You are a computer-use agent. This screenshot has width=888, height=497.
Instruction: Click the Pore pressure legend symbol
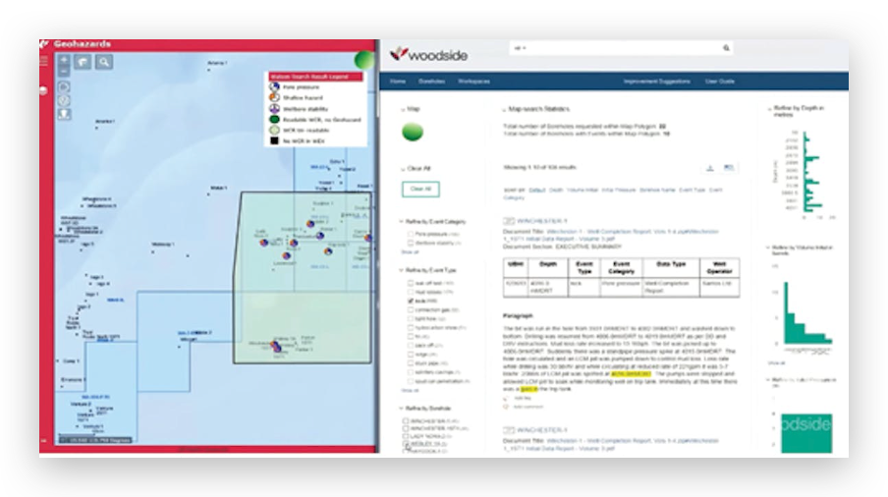tap(274, 87)
